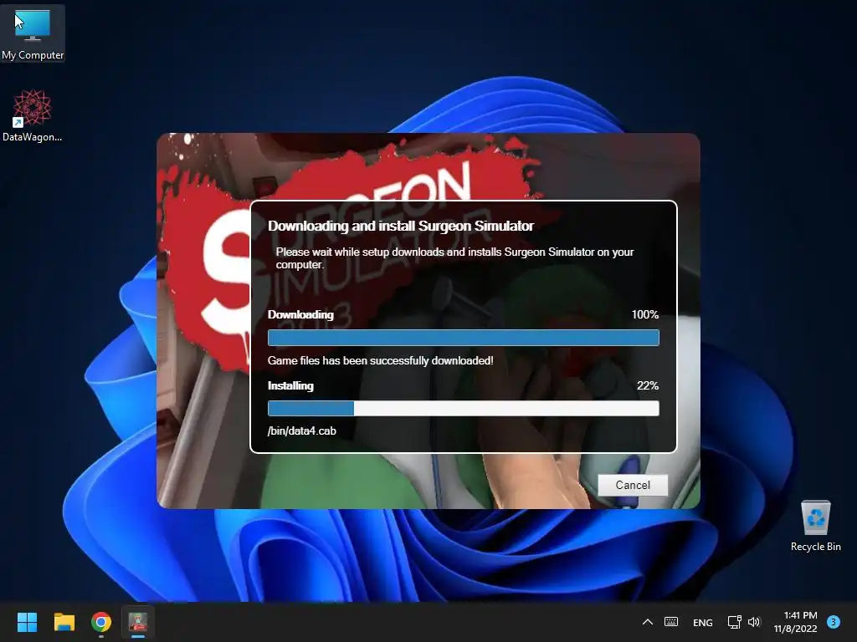Switch input language via ENG
The height and width of the screenshot is (642, 857).
(703, 622)
